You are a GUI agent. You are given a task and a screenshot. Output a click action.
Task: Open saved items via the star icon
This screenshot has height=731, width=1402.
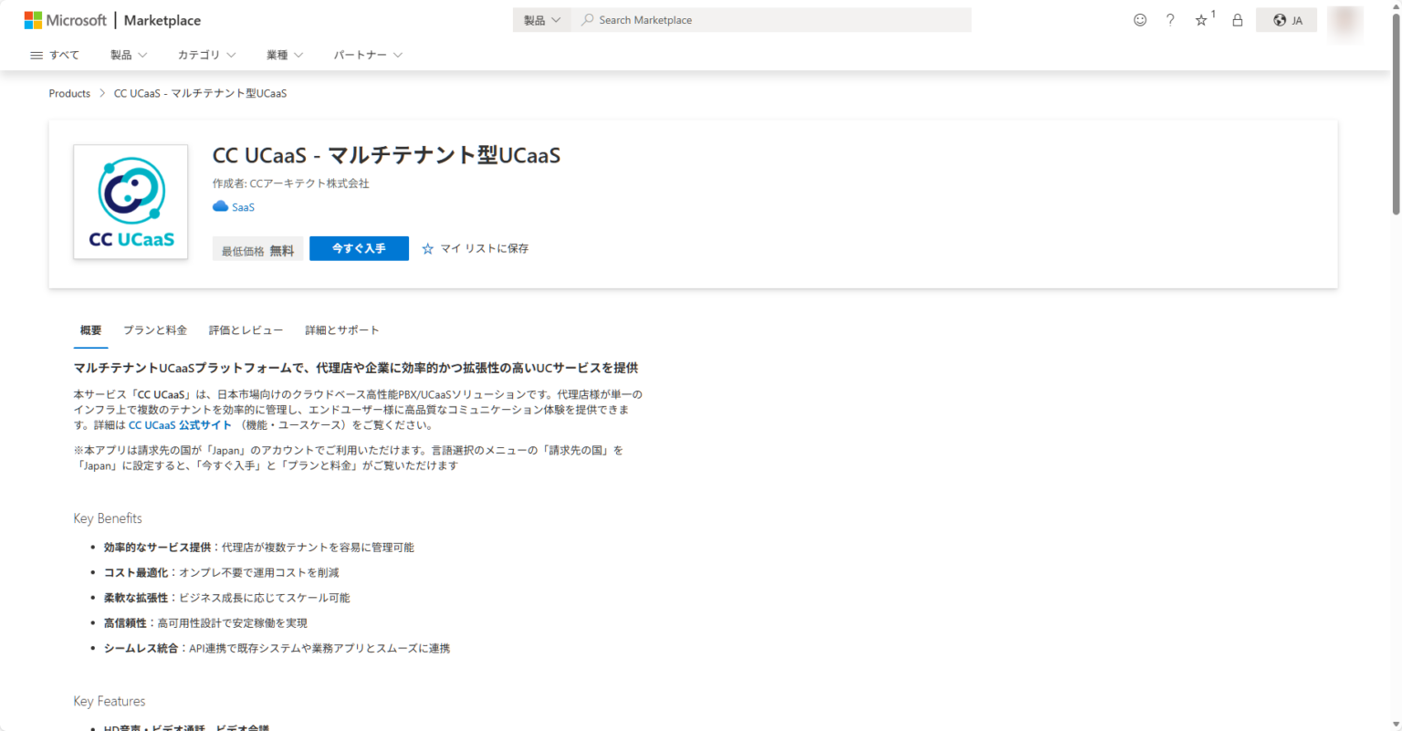(1201, 19)
